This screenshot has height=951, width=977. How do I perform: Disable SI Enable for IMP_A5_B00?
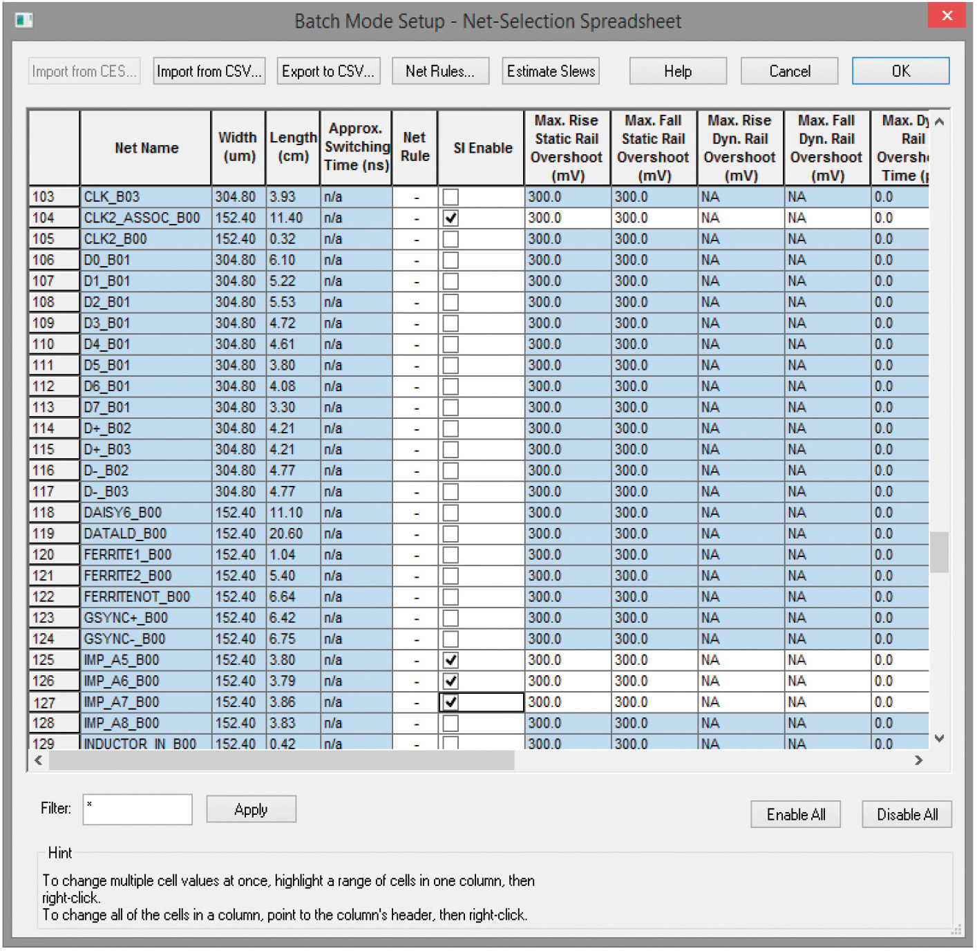(x=450, y=661)
